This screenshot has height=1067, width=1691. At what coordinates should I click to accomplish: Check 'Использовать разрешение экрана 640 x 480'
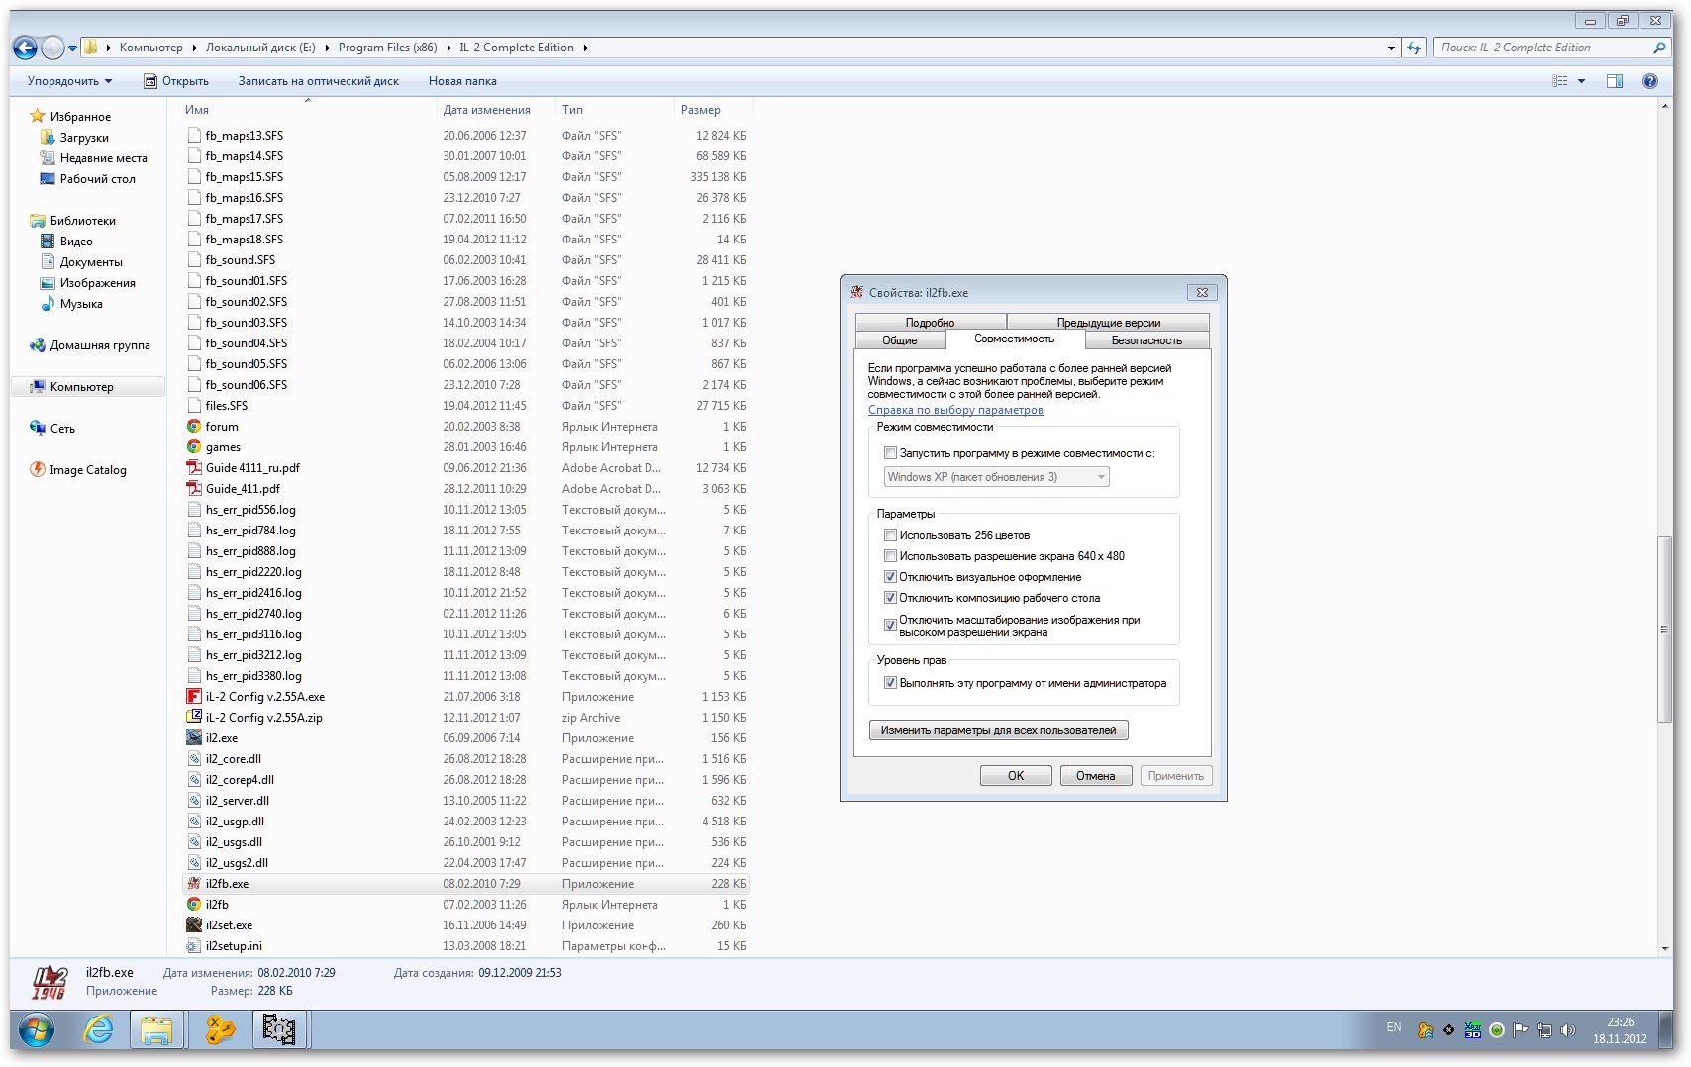click(x=890, y=556)
